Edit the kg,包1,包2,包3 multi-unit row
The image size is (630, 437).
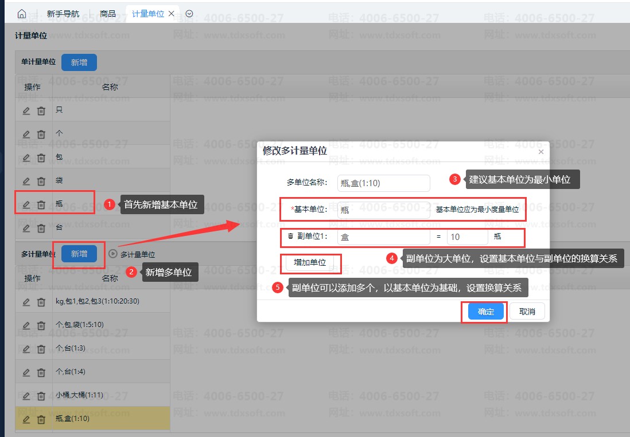(26, 302)
